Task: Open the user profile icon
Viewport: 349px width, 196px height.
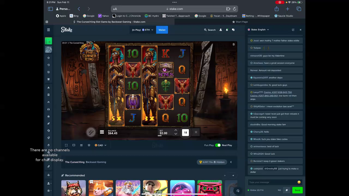Action: [221, 30]
